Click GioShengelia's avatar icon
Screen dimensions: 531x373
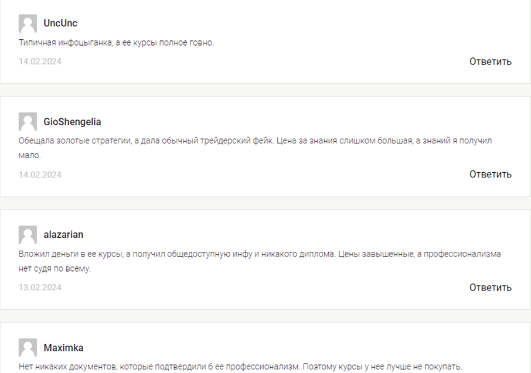click(28, 122)
